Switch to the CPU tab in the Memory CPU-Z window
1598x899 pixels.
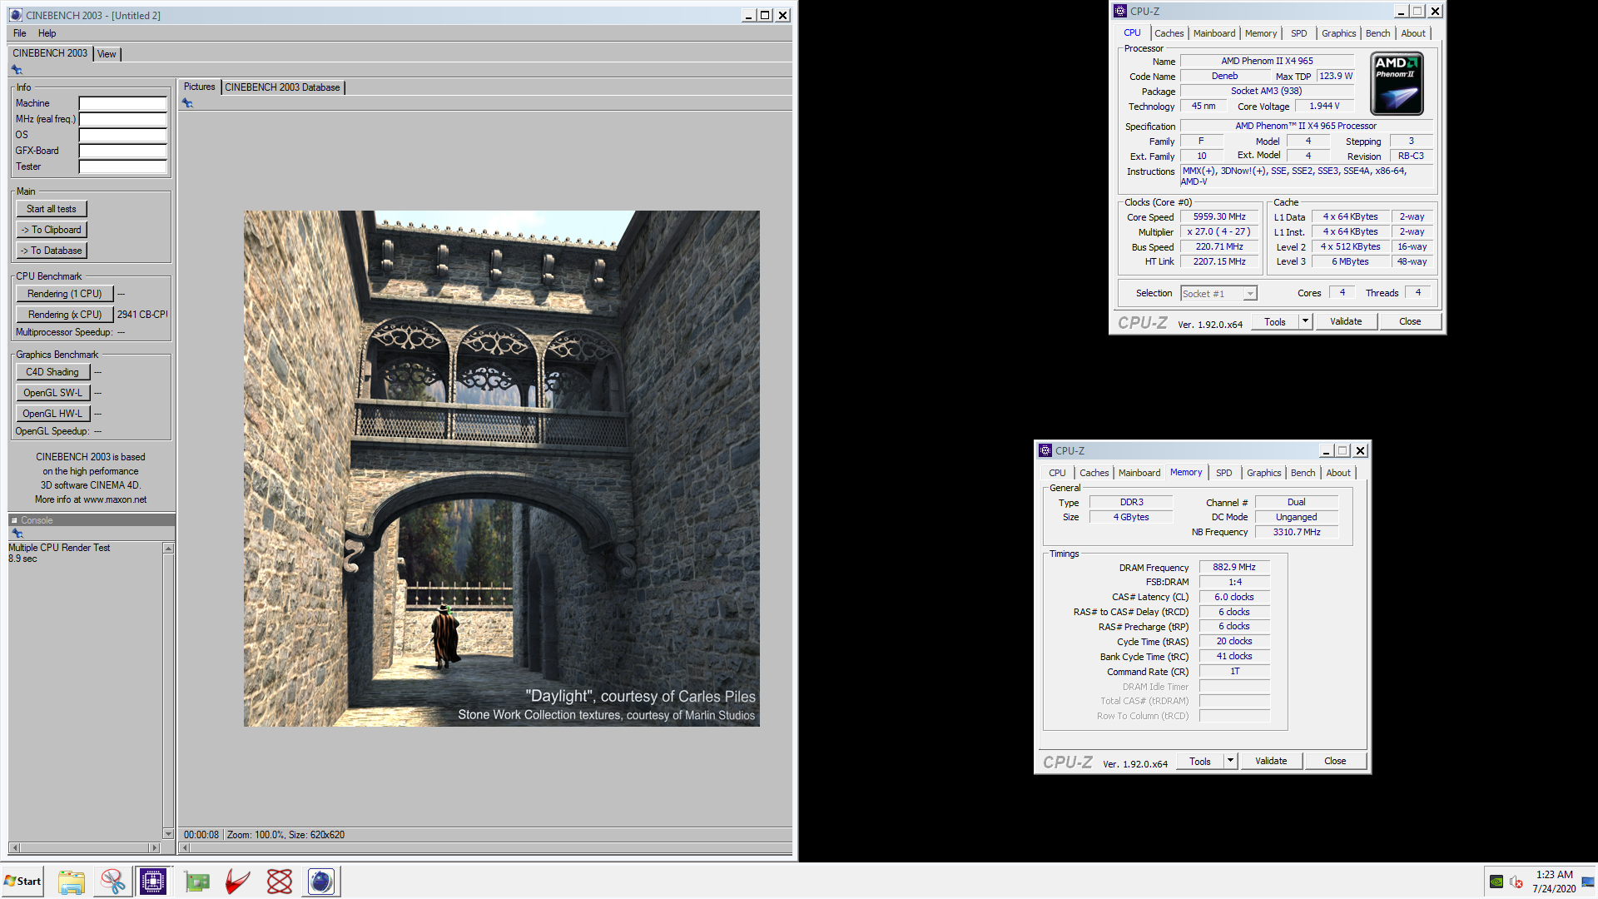point(1057,473)
